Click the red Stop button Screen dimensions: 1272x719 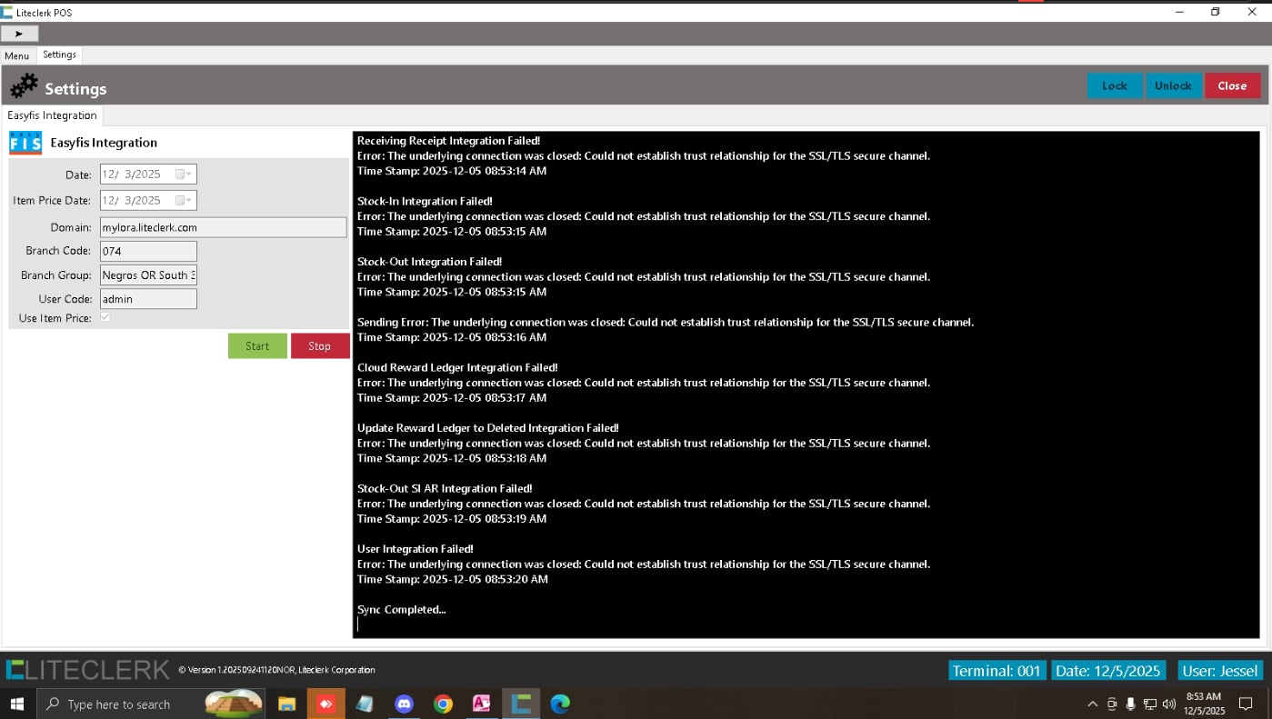tap(319, 345)
